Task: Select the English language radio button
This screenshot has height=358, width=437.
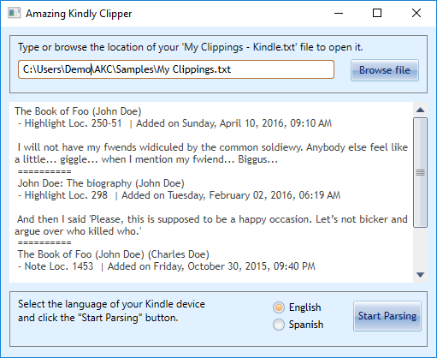Action: [x=279, y=307]
